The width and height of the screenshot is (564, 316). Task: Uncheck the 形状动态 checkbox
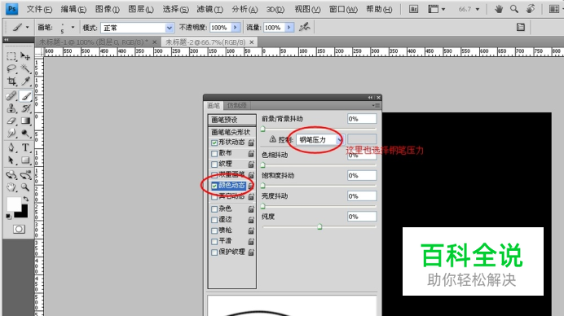(x=214, y=143)
